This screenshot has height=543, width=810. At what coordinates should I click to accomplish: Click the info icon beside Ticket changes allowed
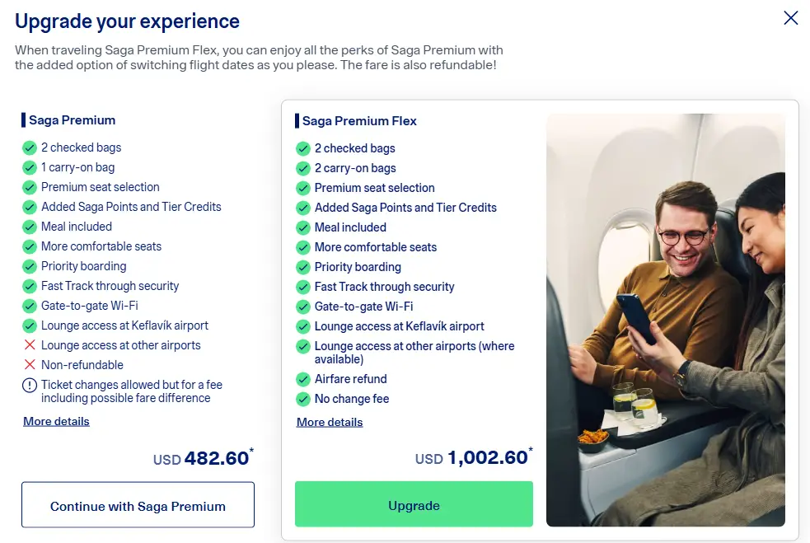[x=30, y=386]
